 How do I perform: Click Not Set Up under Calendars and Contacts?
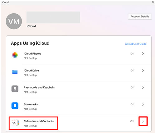(x=30, y=126)
